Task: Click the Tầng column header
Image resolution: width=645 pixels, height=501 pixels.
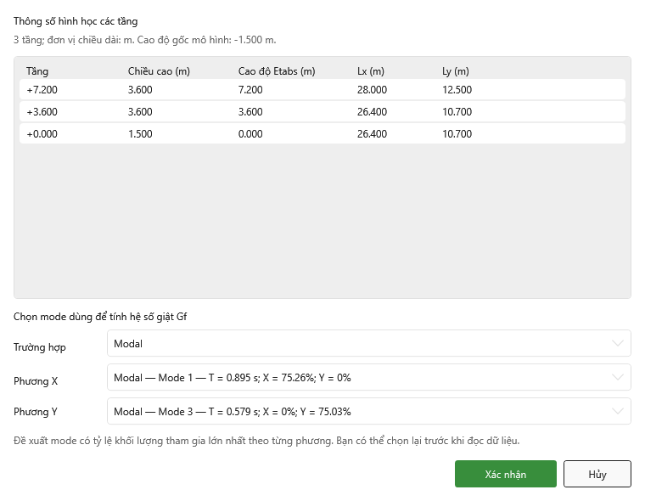Action: 37,71
